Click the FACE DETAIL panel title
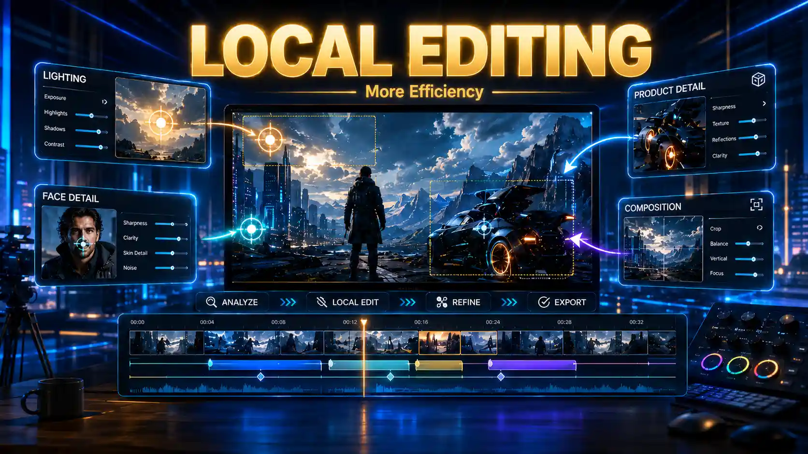The width and height of the screenshot is (808, 454). click(x=71, y=197)
